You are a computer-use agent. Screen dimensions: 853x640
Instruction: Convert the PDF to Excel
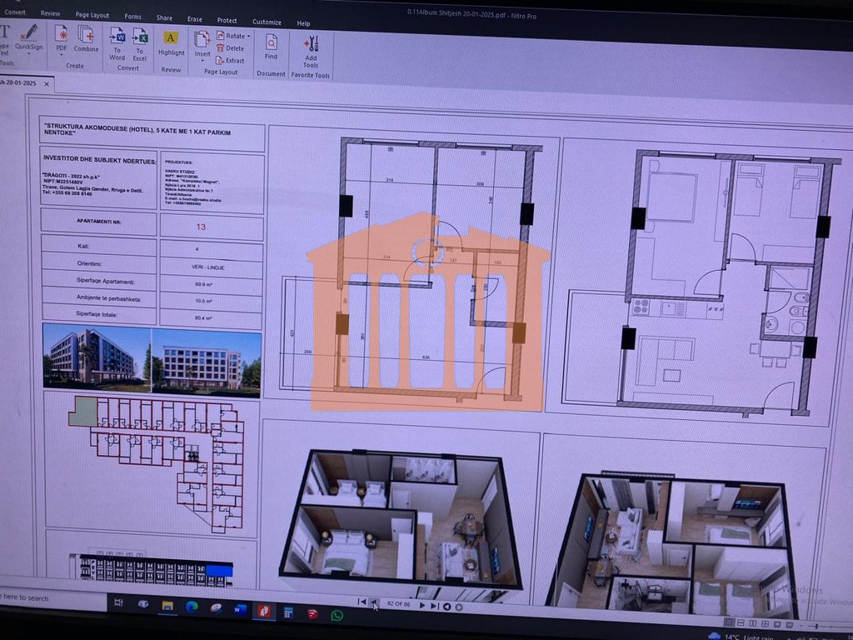tap(141, 42)
